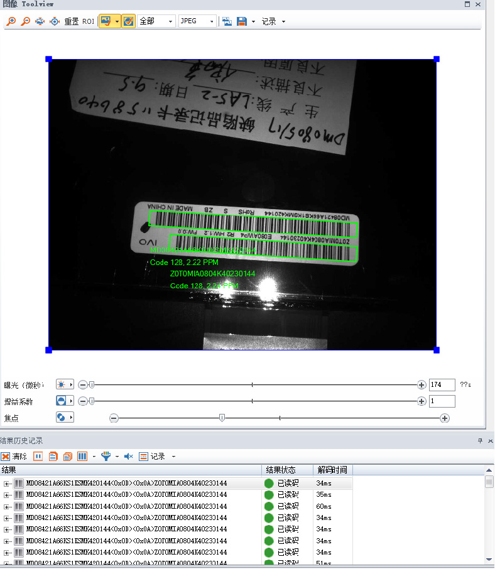The width and height of the screenshot is (495, 569).
Task: Open the image display mode dropdown arrow
Action: (117, 21)
